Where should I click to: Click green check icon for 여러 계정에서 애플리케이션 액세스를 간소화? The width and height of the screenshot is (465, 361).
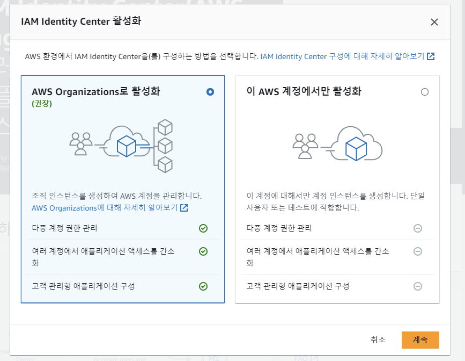tap(203, 251)
